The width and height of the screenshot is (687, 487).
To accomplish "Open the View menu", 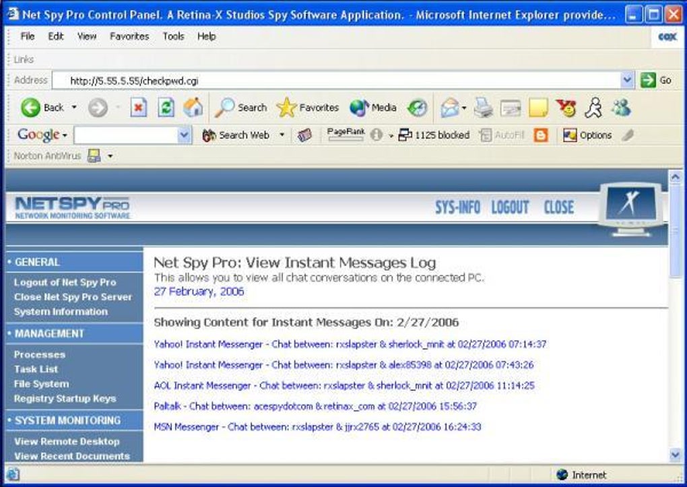I will pyautogui.click(x=87, y=36).
